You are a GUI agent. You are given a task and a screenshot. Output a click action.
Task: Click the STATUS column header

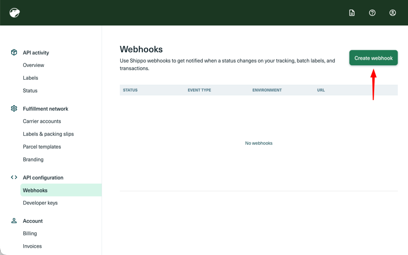[130, 90]
